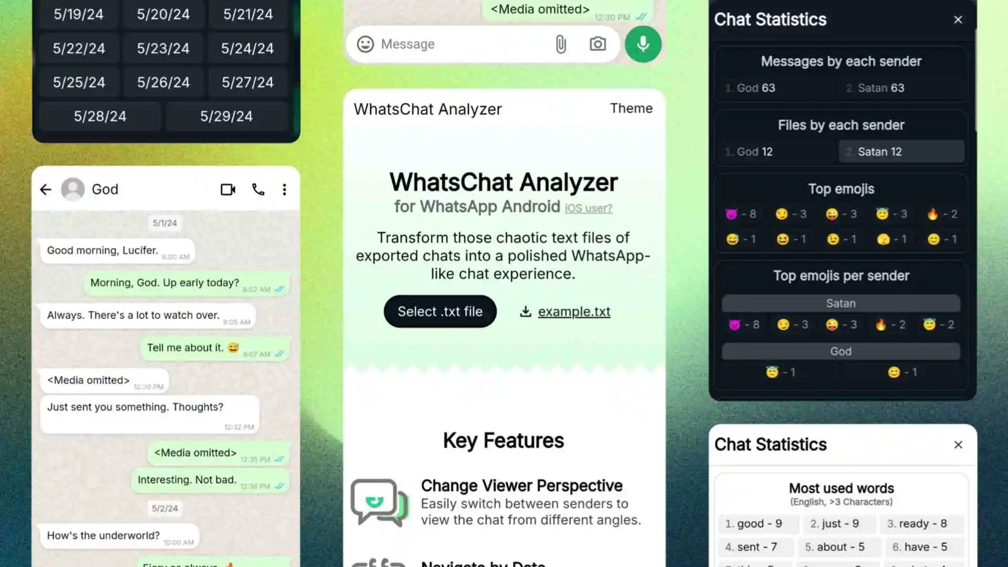Click the back arrow icon in chat
1008x567 pixels.
[x=46, y=189]
